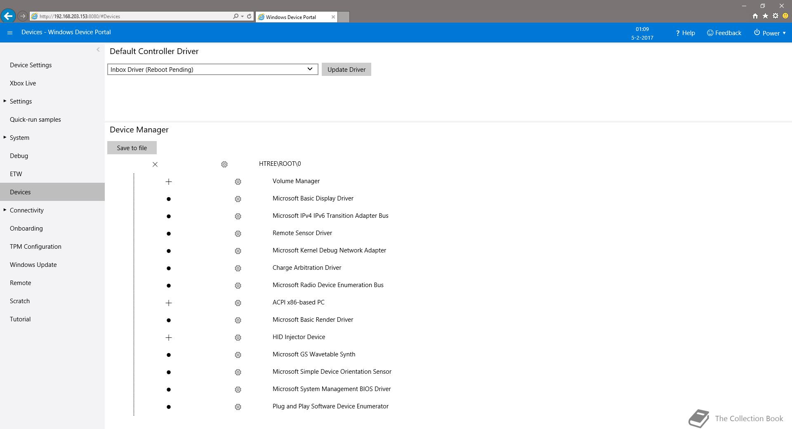This screenshot has width=792, height=429.
Task: Open the Default Controller Driver dropdown
Action: (x=213, y=69)
